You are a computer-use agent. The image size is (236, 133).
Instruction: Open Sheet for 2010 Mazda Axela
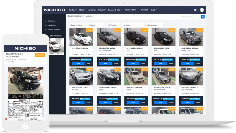tap(116, 63)
